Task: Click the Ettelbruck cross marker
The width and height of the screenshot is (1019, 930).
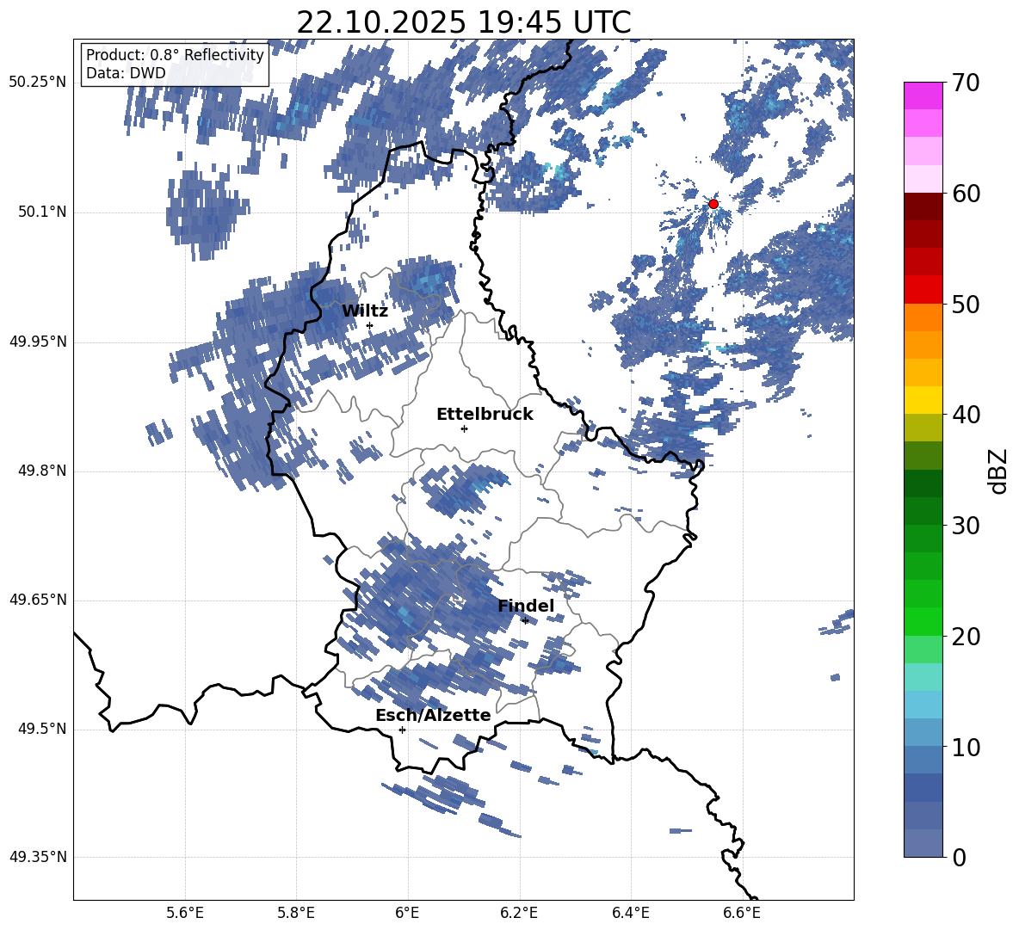Action: [x=464, y=428]
